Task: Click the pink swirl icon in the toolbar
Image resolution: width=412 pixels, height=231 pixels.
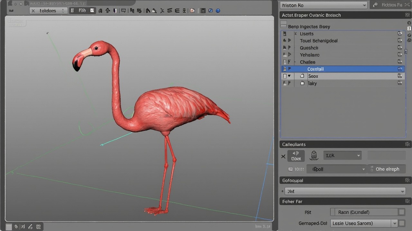Action: point(192,11)
